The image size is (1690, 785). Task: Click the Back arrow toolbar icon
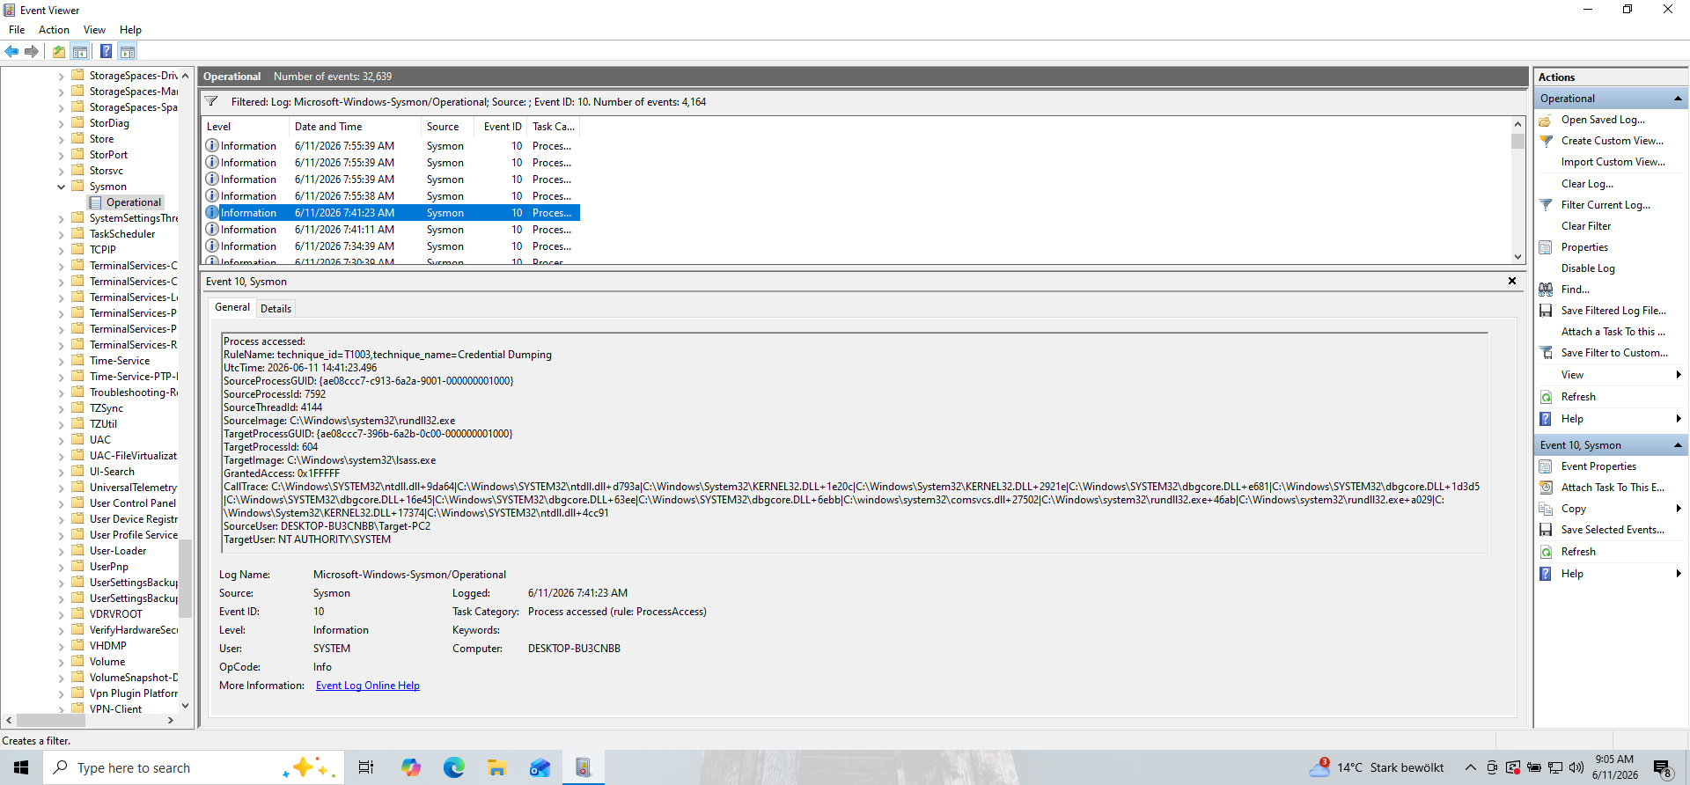click(x=11, y=51)
